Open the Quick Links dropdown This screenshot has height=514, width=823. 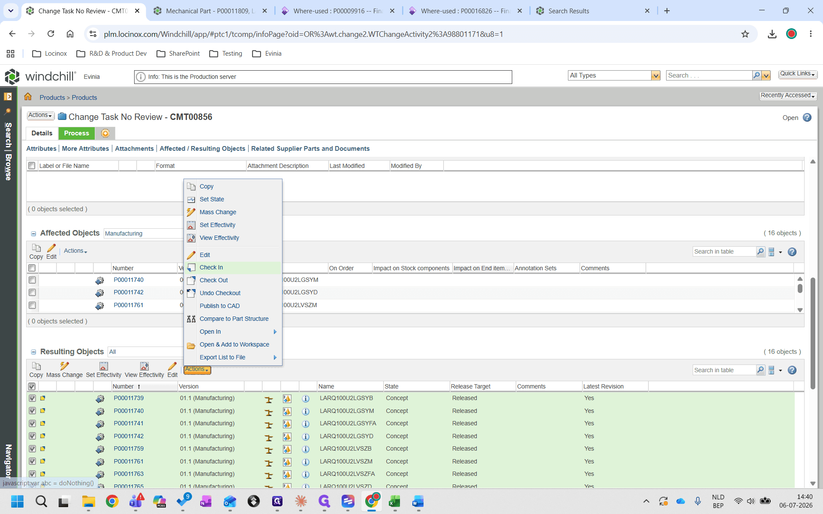click(x=798, y=74)
